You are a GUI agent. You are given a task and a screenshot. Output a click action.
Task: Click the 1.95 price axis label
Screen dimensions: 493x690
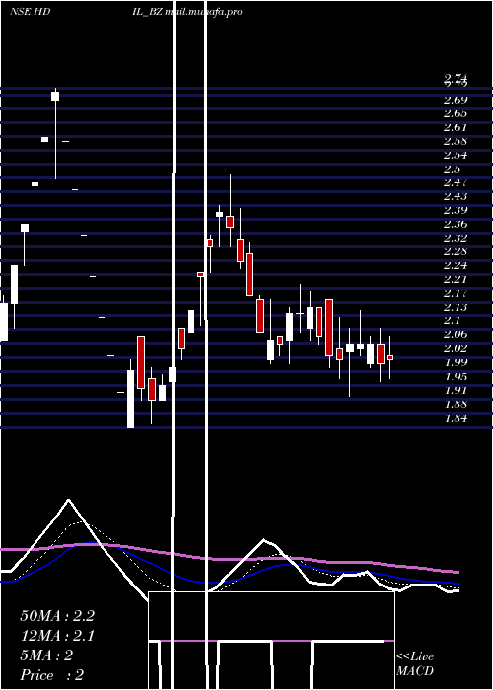[x=456, y=377]
